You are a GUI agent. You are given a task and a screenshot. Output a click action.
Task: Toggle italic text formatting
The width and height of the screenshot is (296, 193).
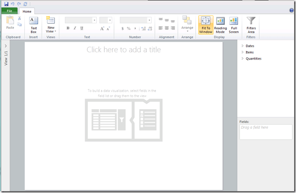75,28
